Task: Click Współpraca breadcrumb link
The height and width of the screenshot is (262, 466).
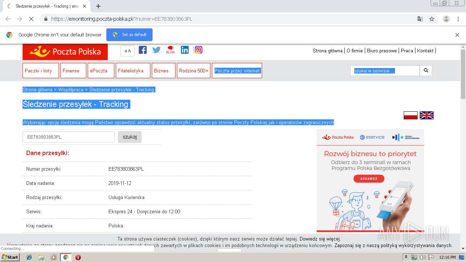Action: (71, 90)
